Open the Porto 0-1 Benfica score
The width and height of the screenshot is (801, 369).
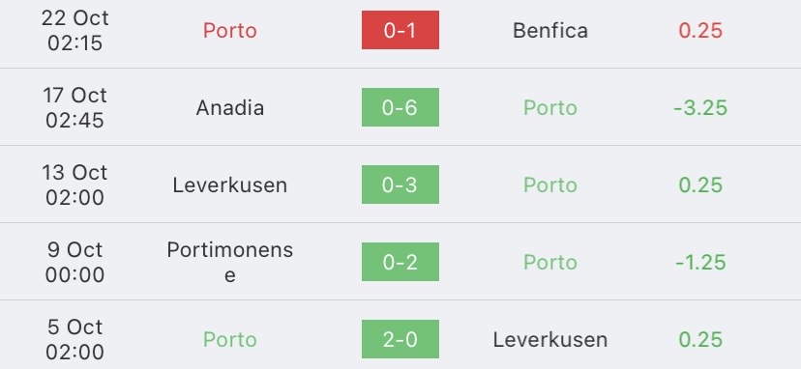pos(400,30)
